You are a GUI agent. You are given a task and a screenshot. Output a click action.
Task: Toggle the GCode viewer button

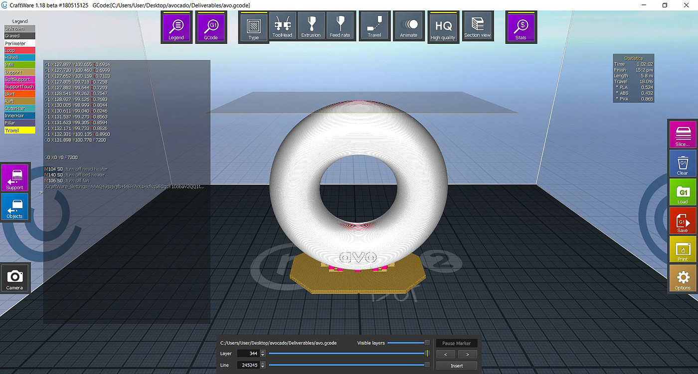211,27
